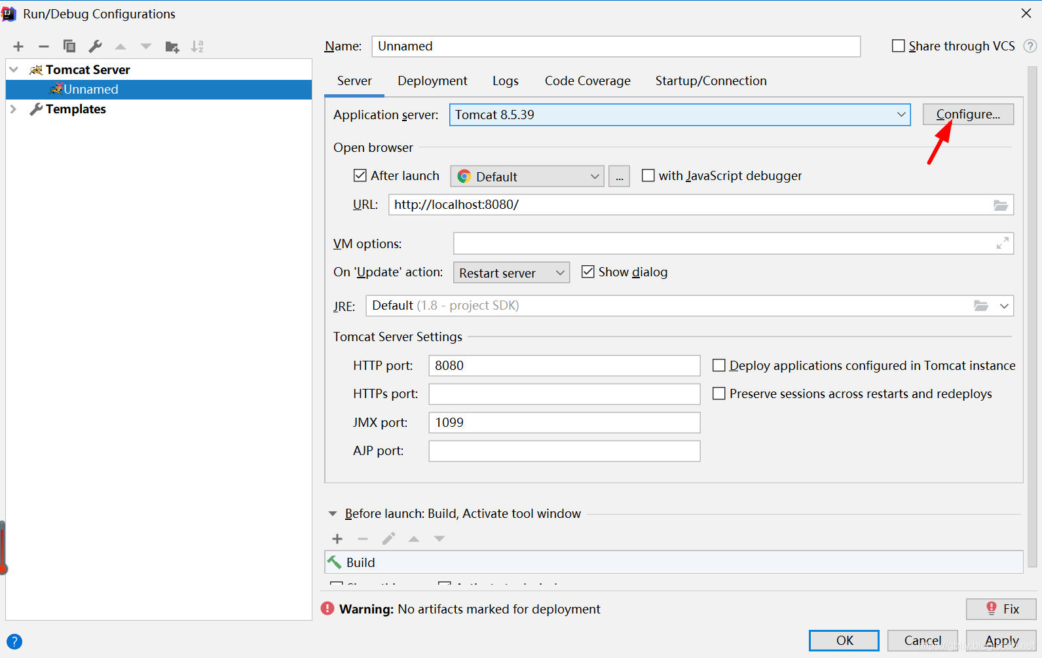Click the URL input field
This screenshot has height=658, width=1042.
tap(701, 205)
